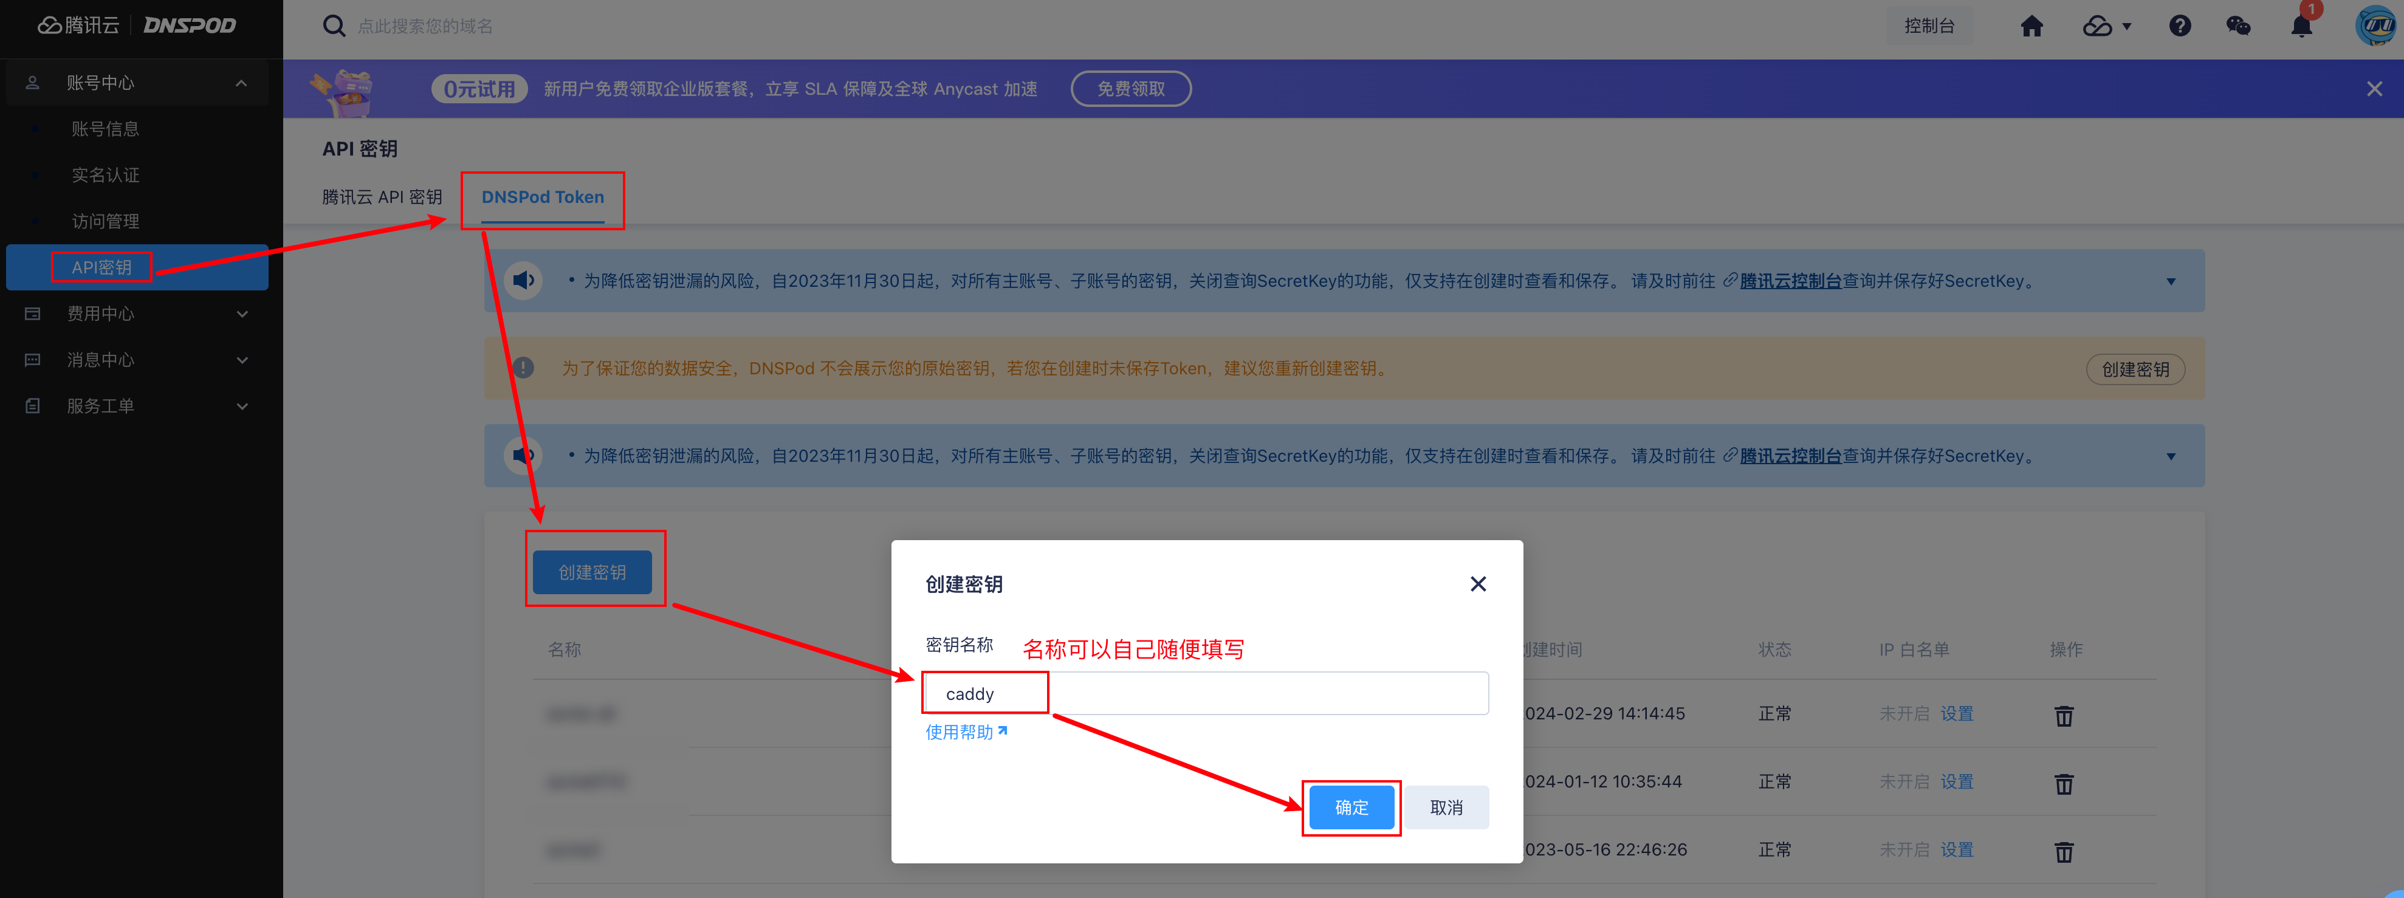Viewport: 2404px width, 898px height.
Task: Click 确定 to confirm key creation
Action: pos(1351,807)
